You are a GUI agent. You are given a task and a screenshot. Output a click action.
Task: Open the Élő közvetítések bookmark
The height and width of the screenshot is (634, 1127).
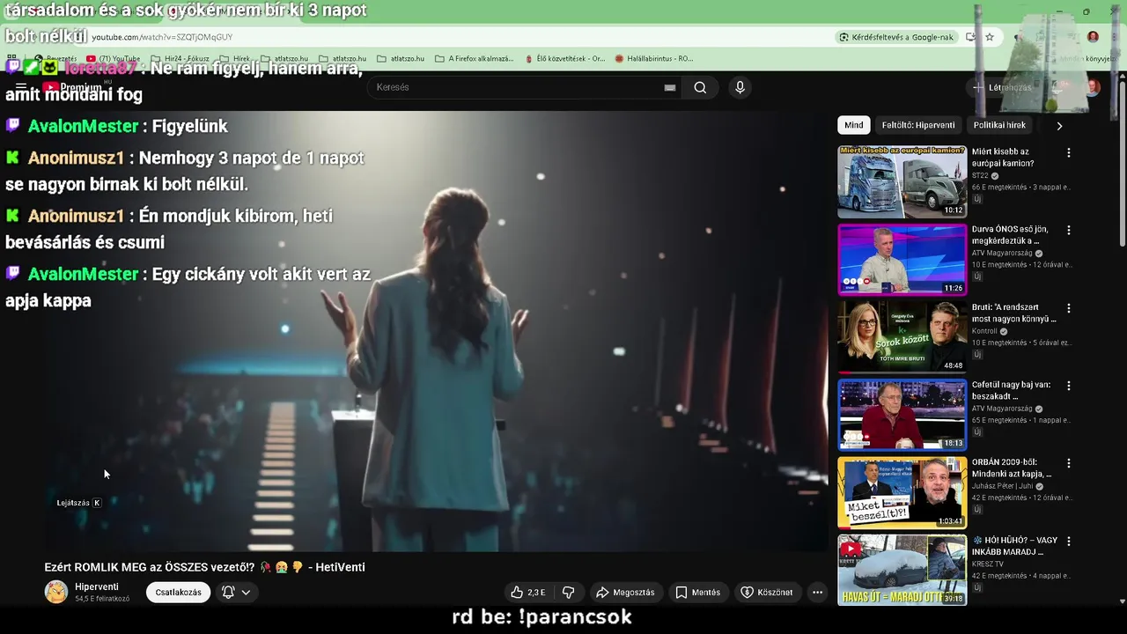tap(564, 59)
